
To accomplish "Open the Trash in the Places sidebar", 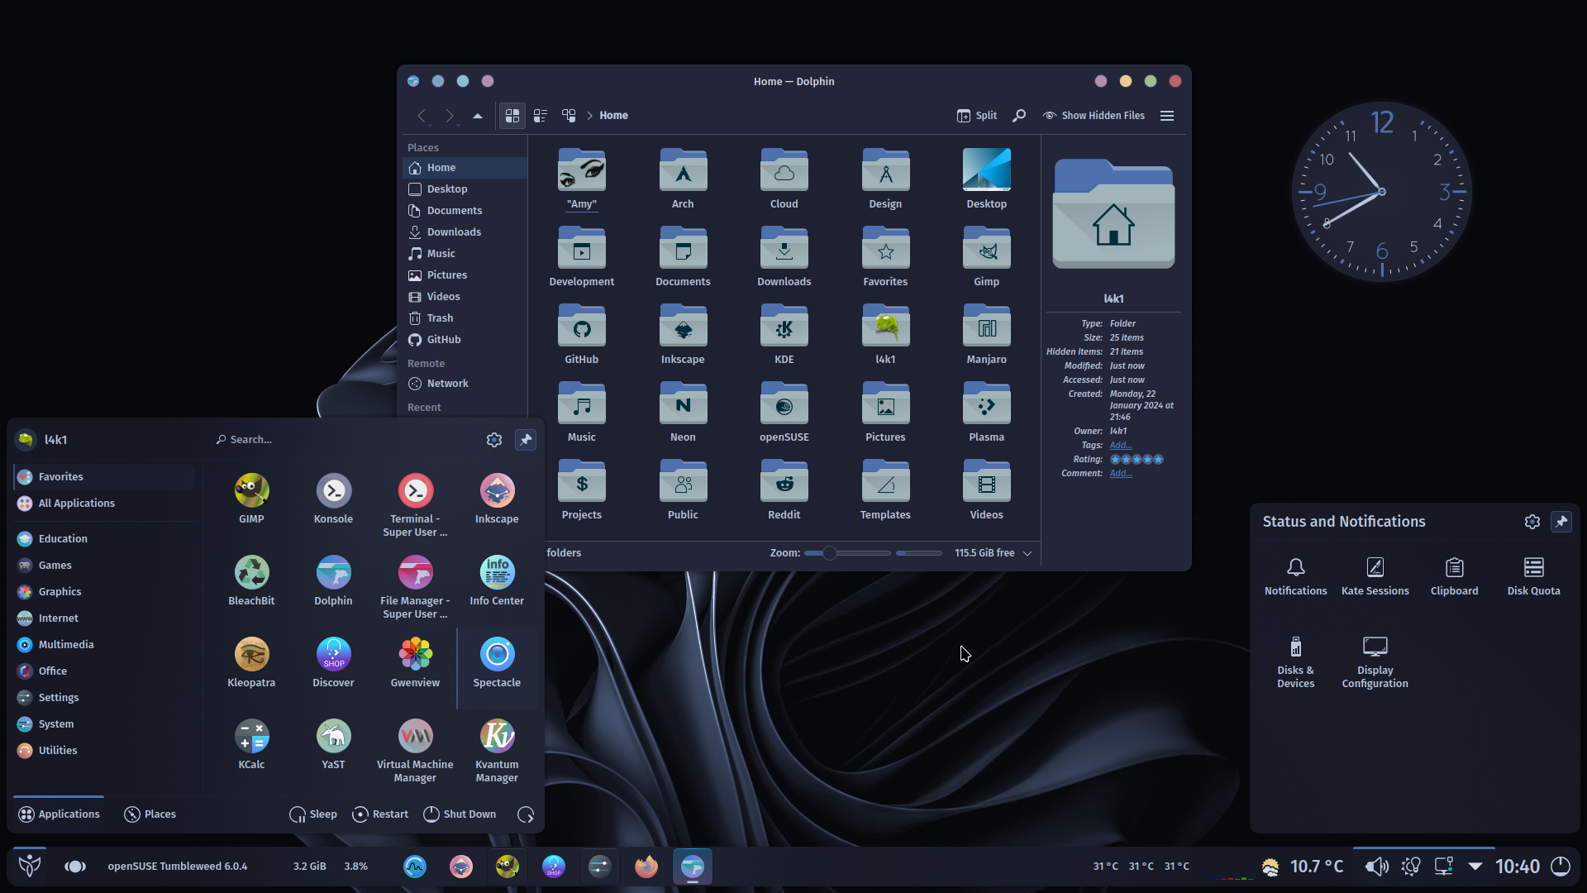I will click(x=465, y=318).
